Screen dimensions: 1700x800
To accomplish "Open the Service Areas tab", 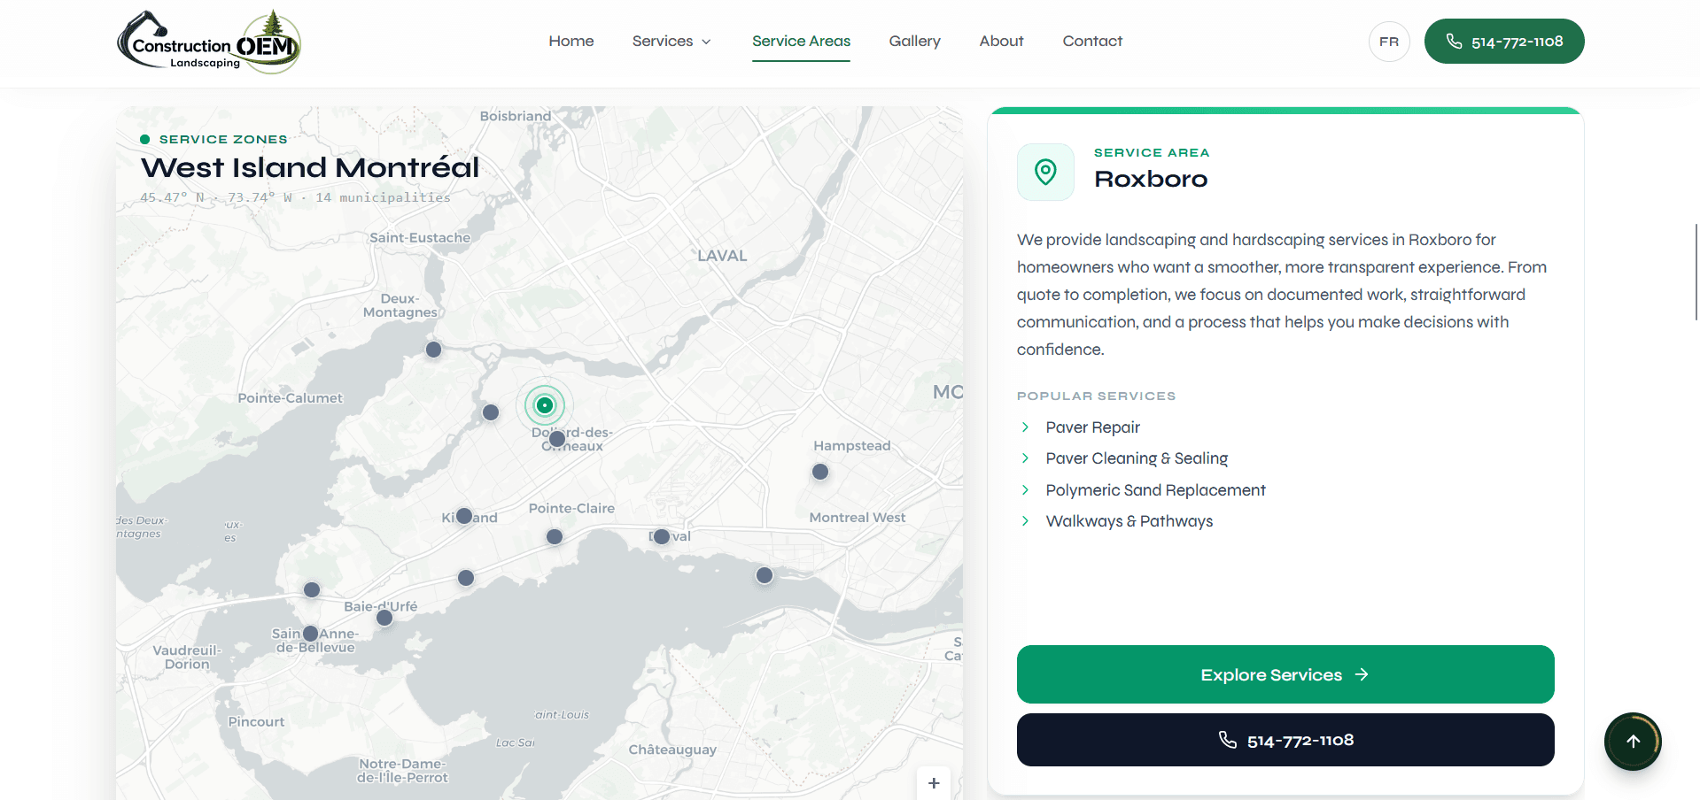I will 801,41.
